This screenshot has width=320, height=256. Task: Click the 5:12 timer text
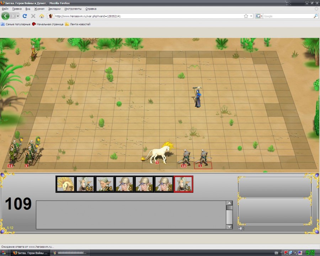click(x=10, y=228)
